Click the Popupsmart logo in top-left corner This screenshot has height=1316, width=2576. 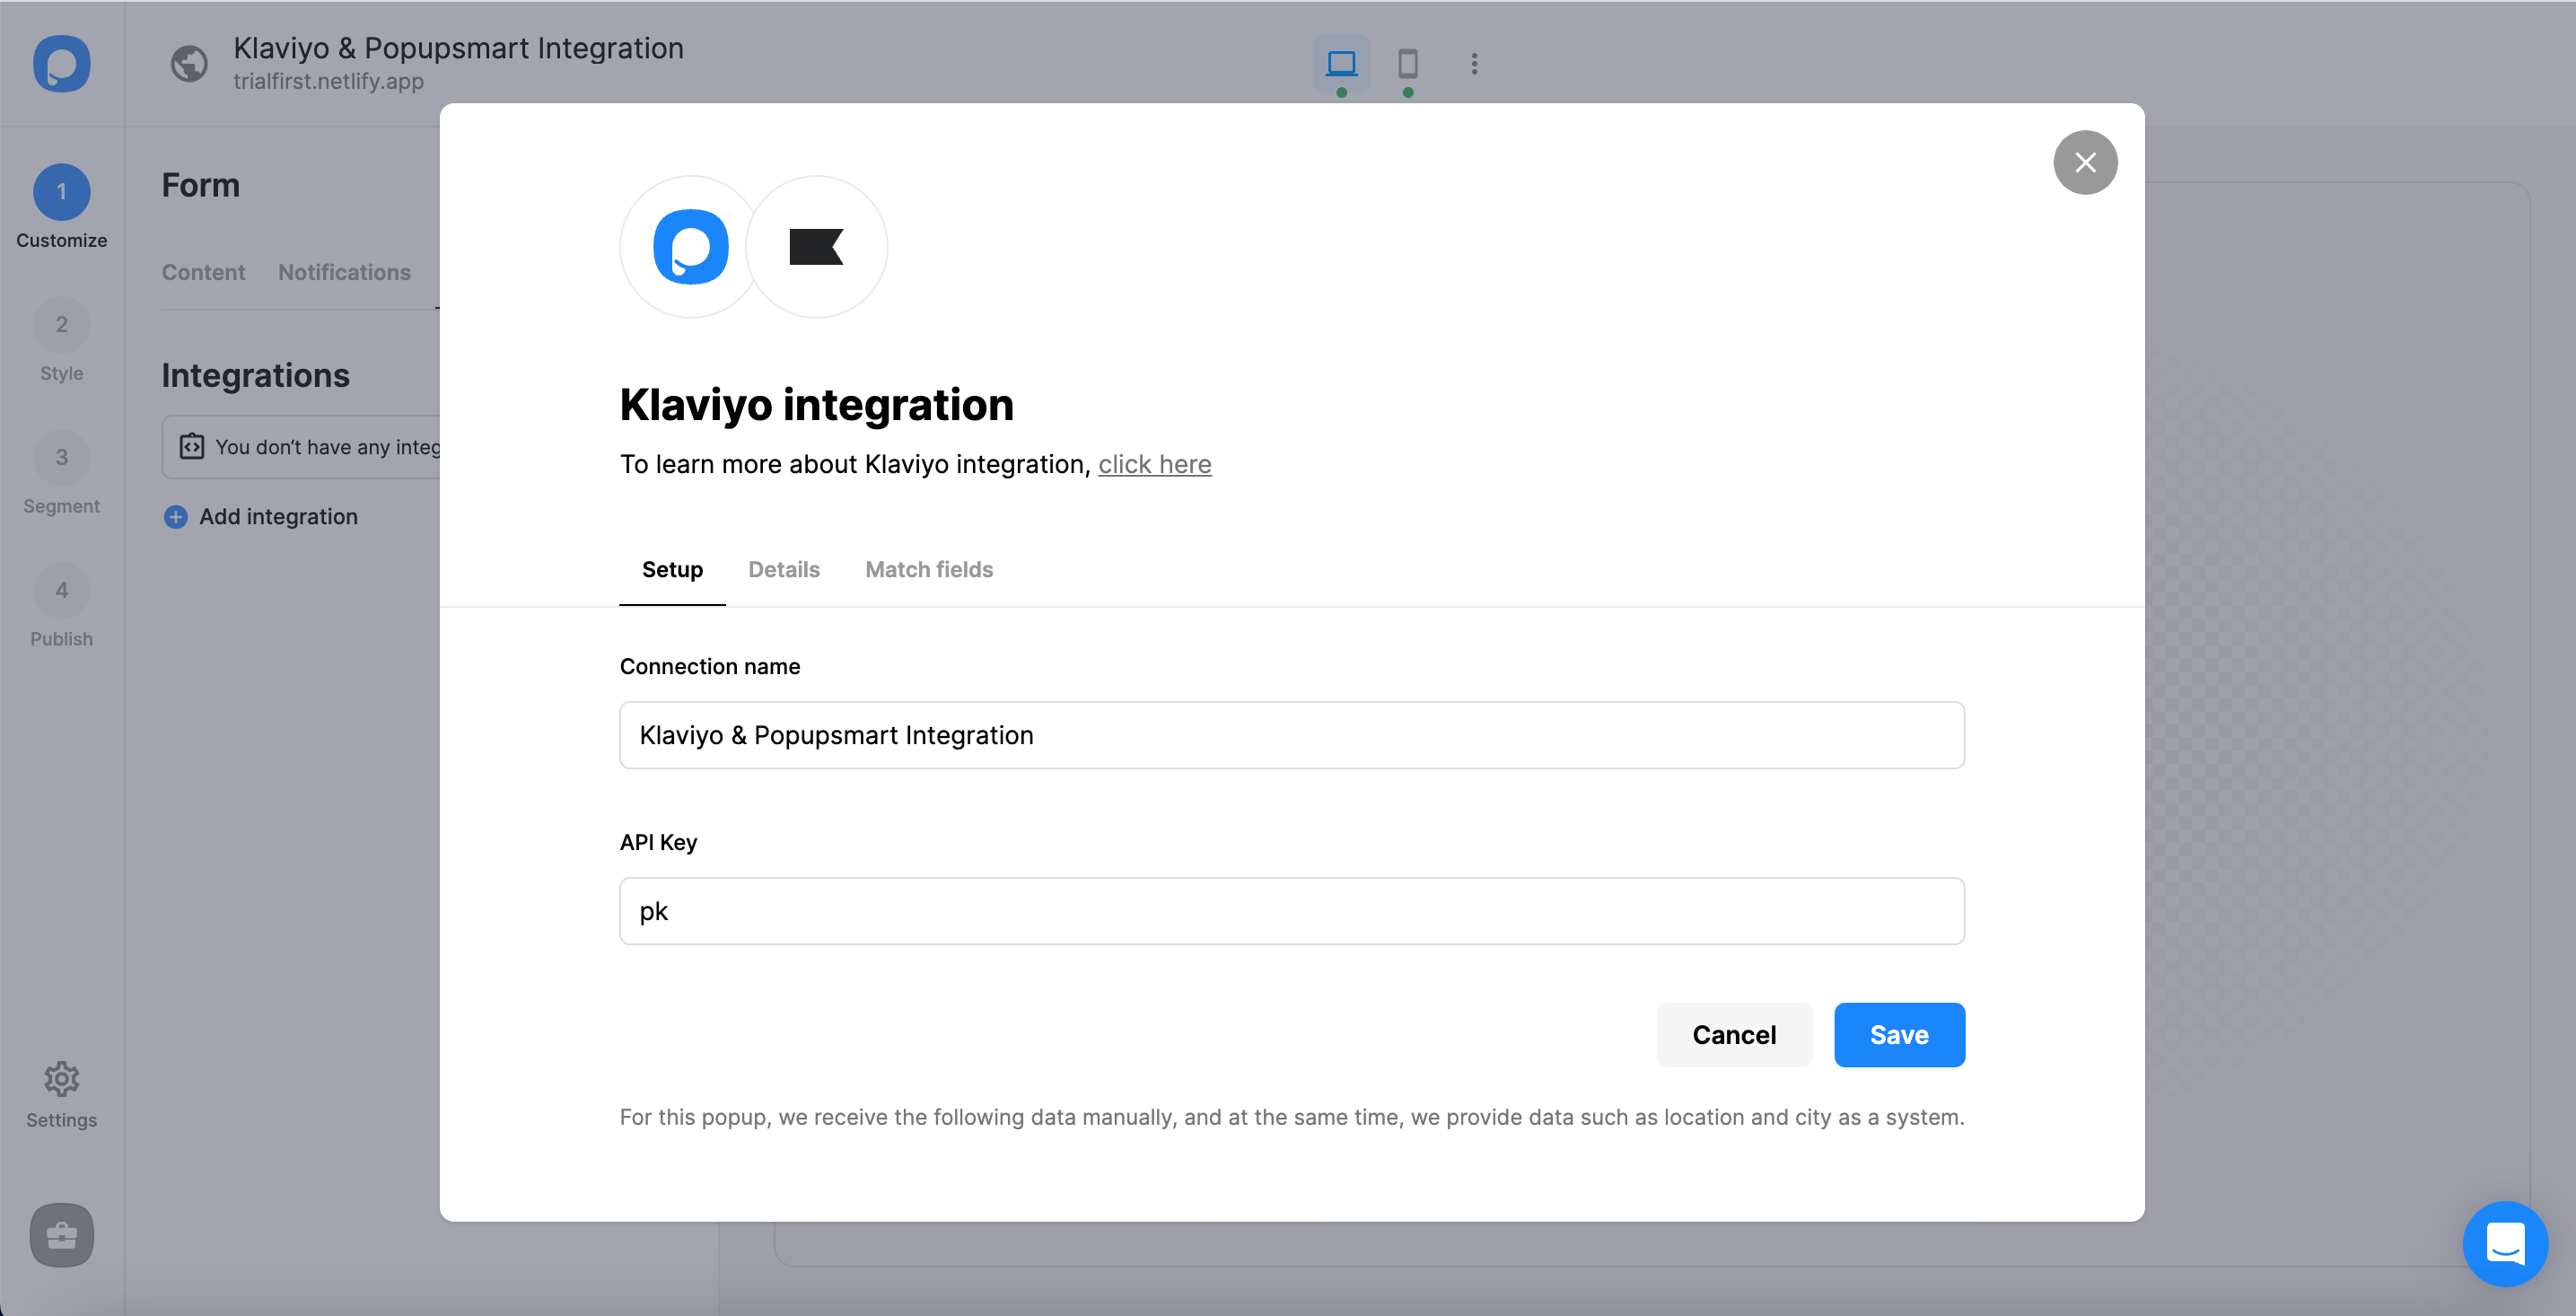(x=61, y=63)
